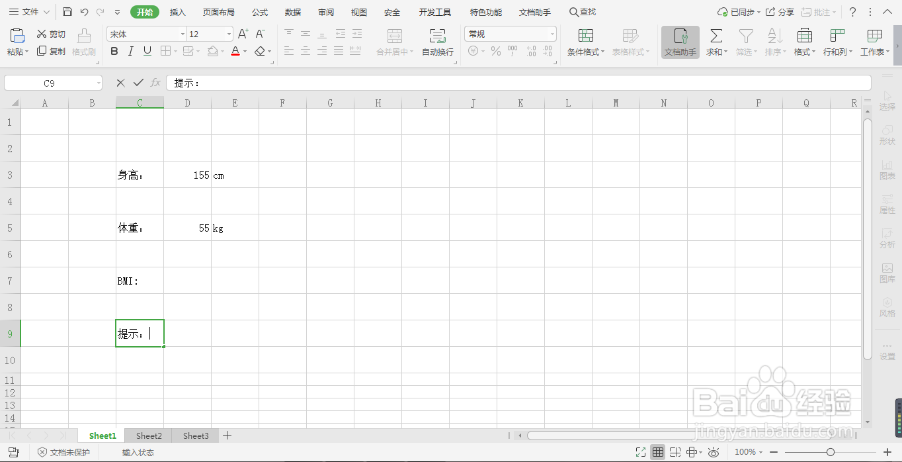Switch to page break preview in status bar
This screenshot has height=462, width=902.
coord(675,452)
